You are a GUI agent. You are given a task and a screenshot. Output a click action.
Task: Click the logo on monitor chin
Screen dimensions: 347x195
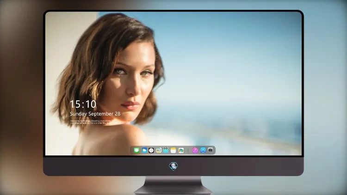point(173,166)
